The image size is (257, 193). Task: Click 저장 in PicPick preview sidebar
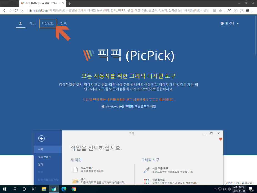click(x=48, y=172)
